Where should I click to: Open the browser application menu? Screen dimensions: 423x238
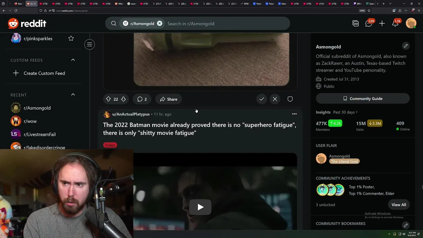tap(418, 11)
